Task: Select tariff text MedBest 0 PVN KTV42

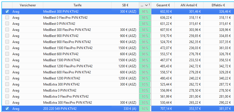Action: point(59,24)
